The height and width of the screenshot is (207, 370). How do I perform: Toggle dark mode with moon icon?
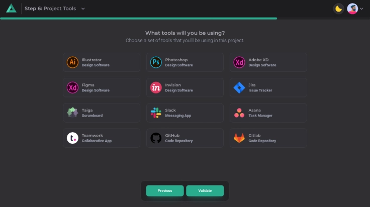pos(338,9)
